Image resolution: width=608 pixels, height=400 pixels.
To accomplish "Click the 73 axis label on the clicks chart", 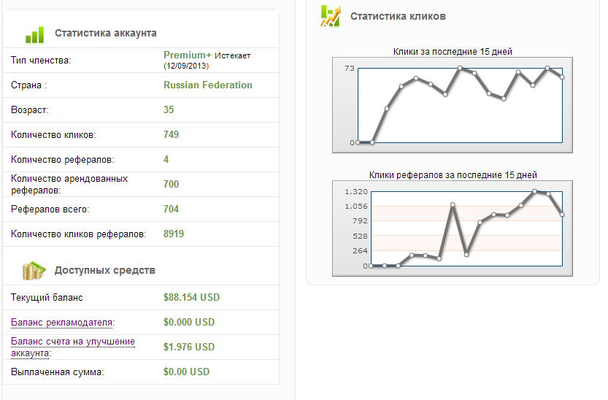I will tap(350, 69).
